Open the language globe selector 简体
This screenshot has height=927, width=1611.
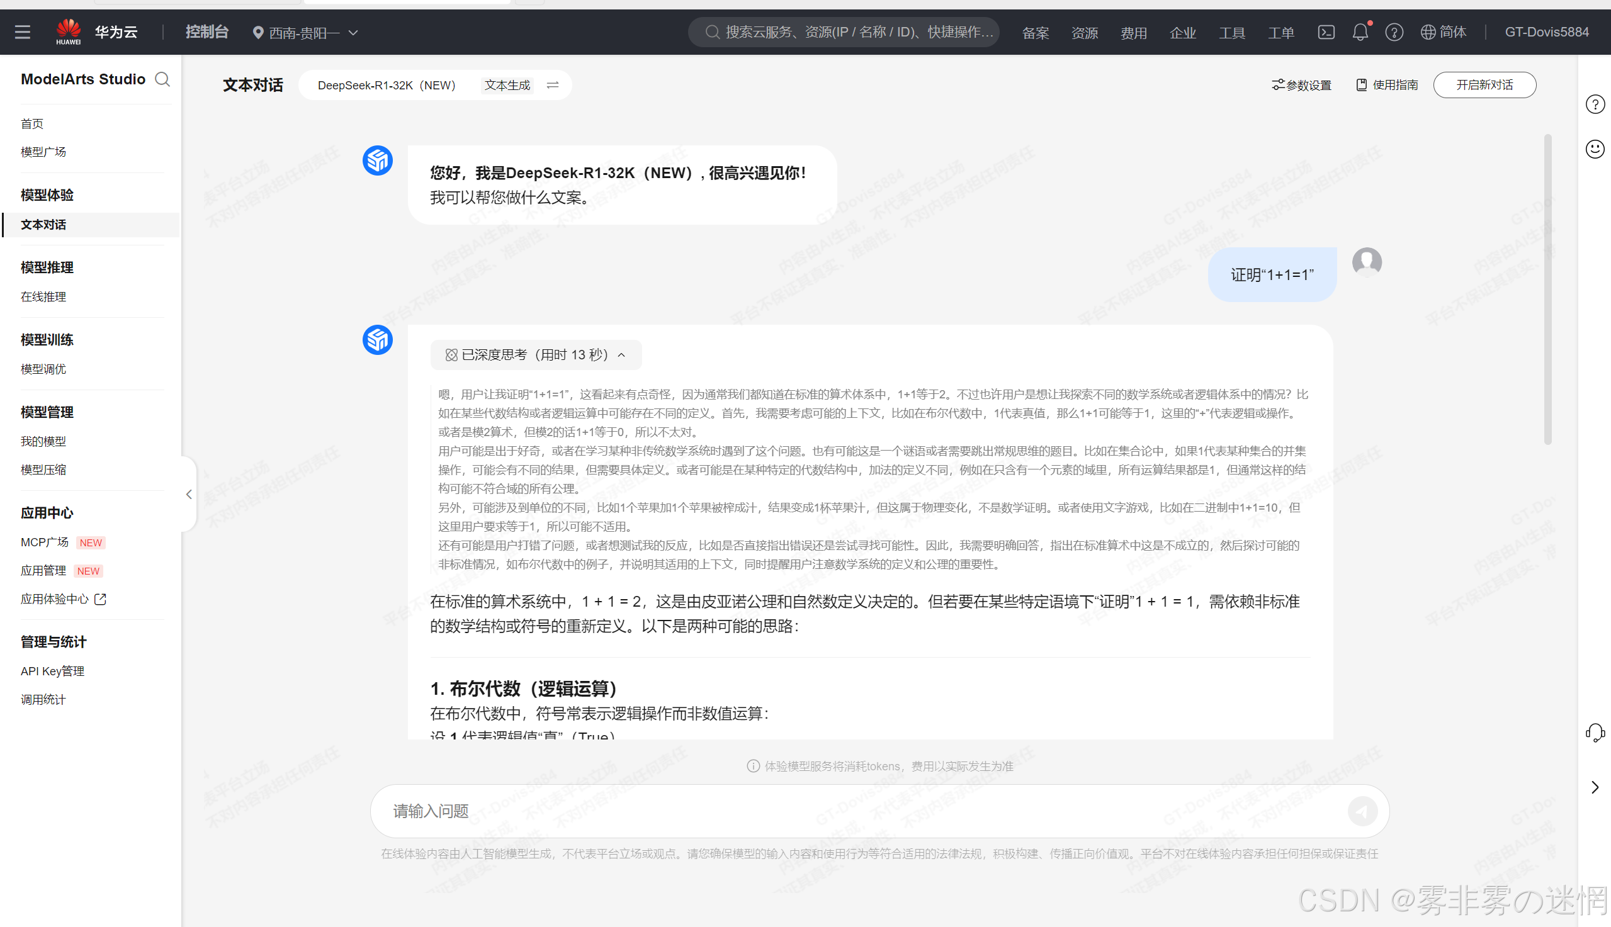point(1444,32)
